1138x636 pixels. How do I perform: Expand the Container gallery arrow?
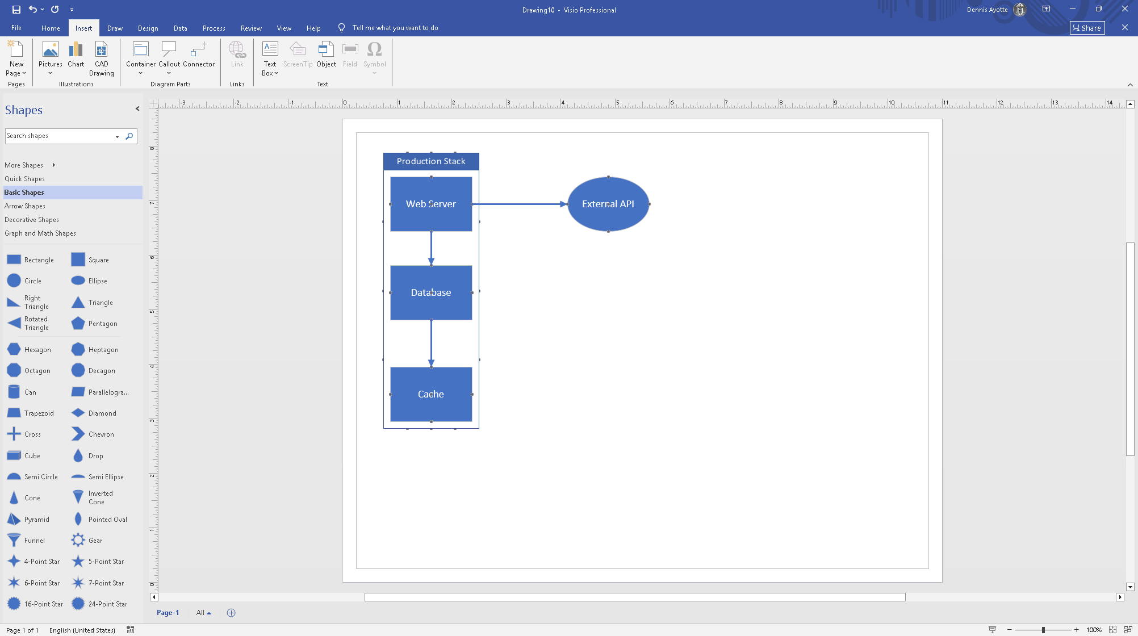pyautogui.click(x=140, y=73)
